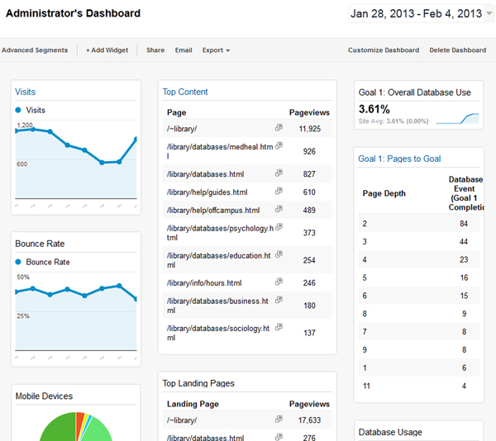This screenshot has height=441, width=496.
Task: Expand the Export dropdown menu
Action: 216,50
